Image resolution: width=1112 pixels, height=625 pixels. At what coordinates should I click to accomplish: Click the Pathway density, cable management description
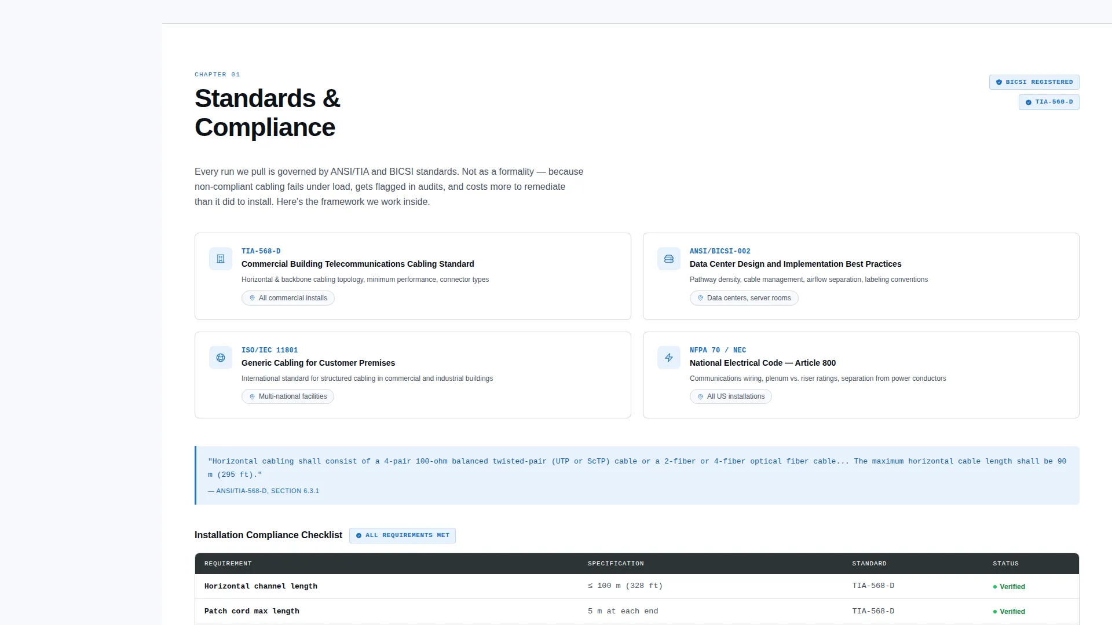[x=809, y=280]
